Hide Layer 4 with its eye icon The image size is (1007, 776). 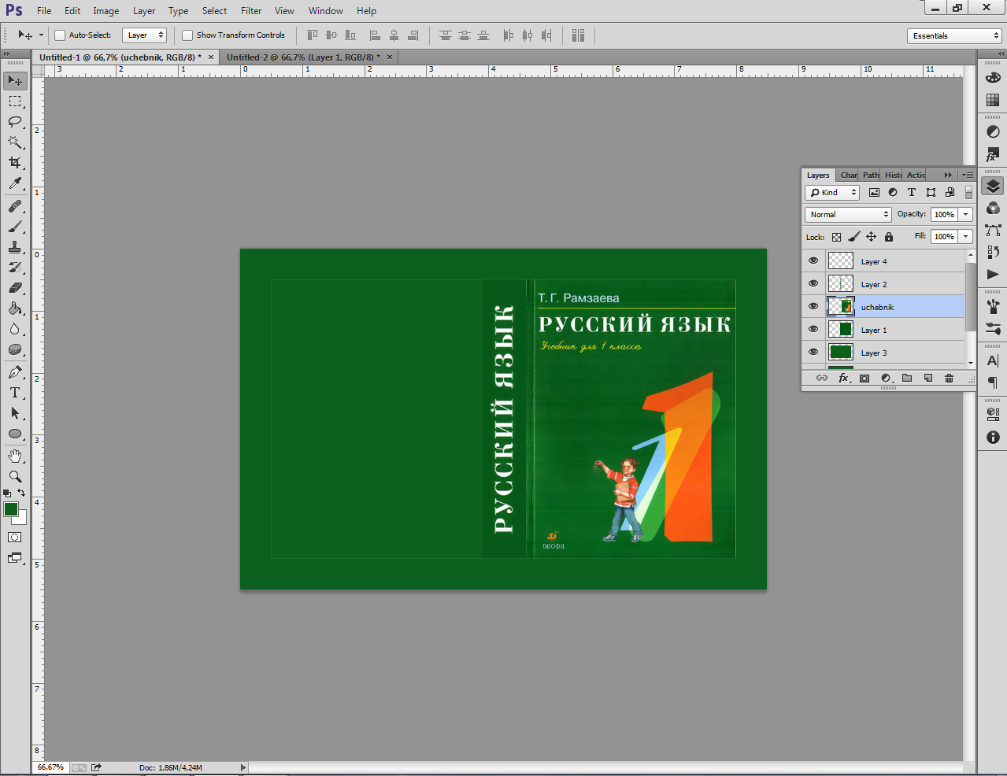813,261
